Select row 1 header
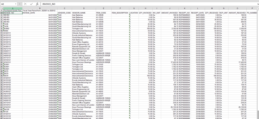Screen dimensions: 259x119 (2, 11)
